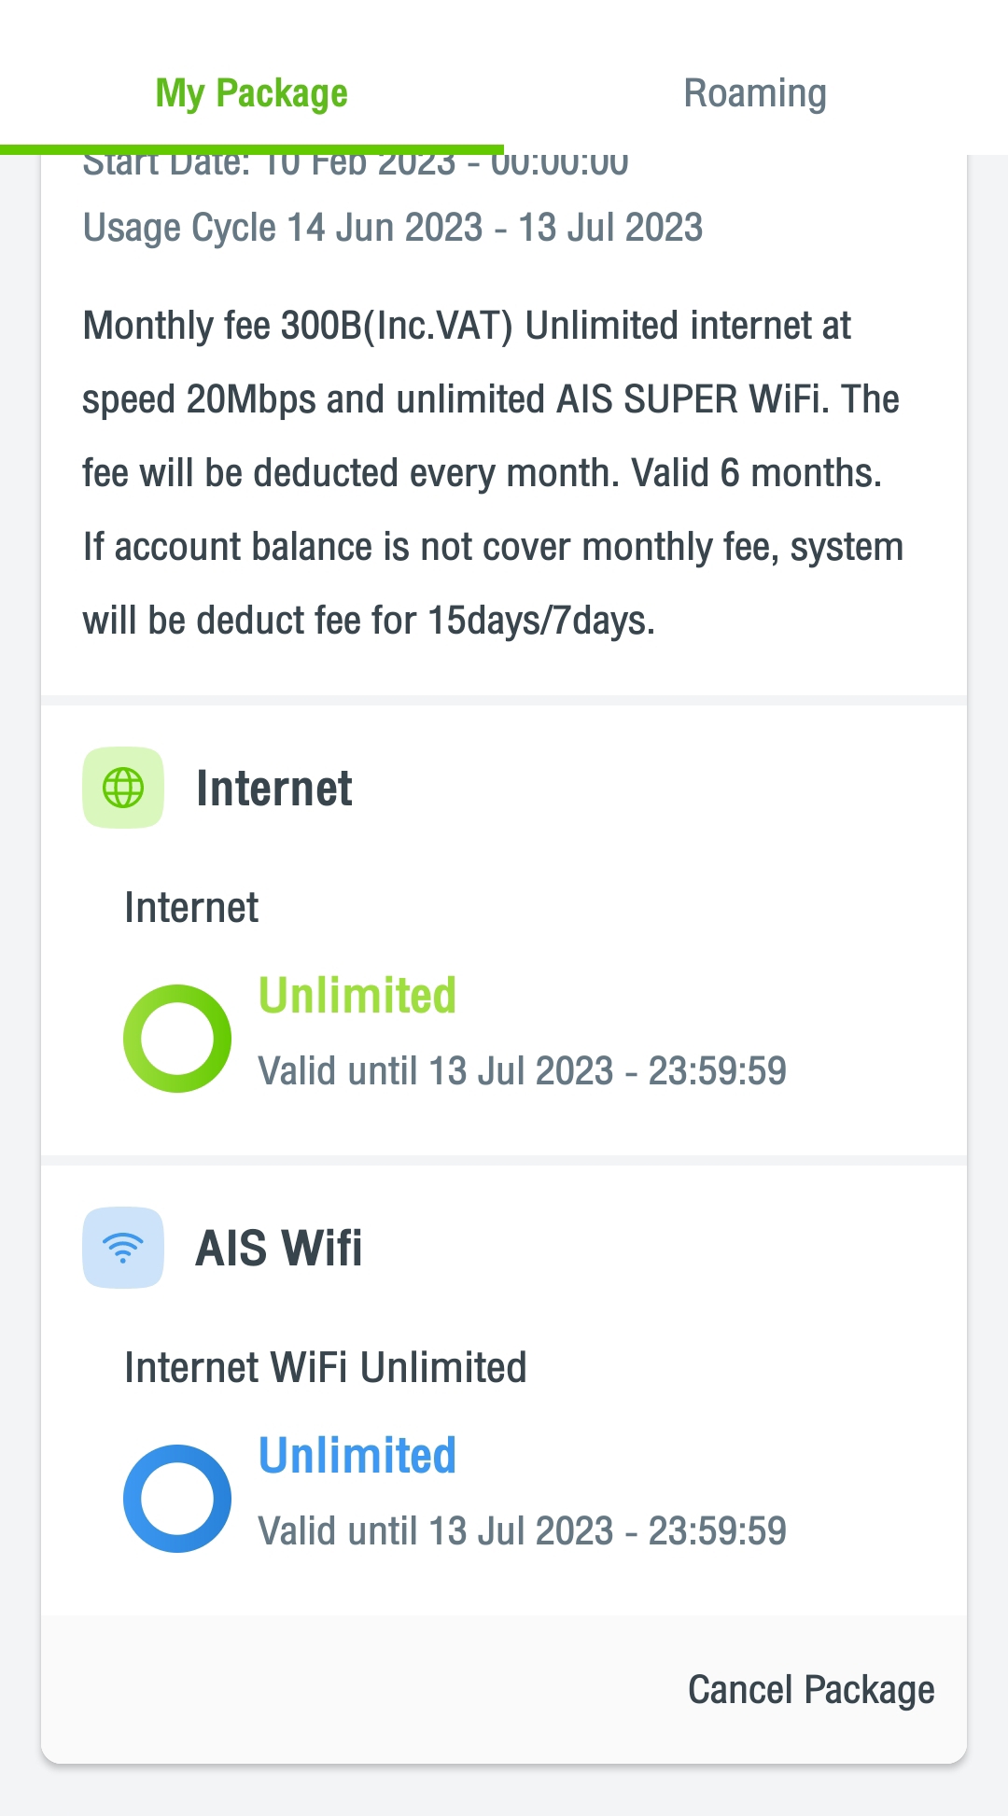Tap the blue AIS Wifi signal icon
This screenshot has height=1816, width=1008.
point(123,1248)
